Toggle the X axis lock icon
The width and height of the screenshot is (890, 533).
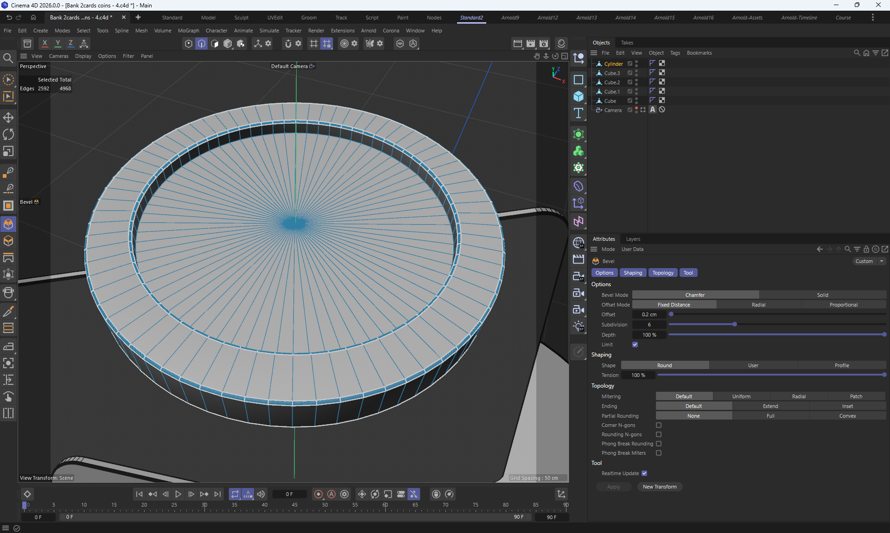click(x=44, y=44)
